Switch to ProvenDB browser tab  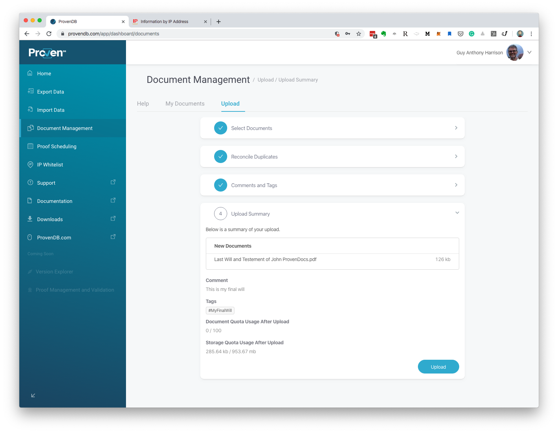click(88, 21)
